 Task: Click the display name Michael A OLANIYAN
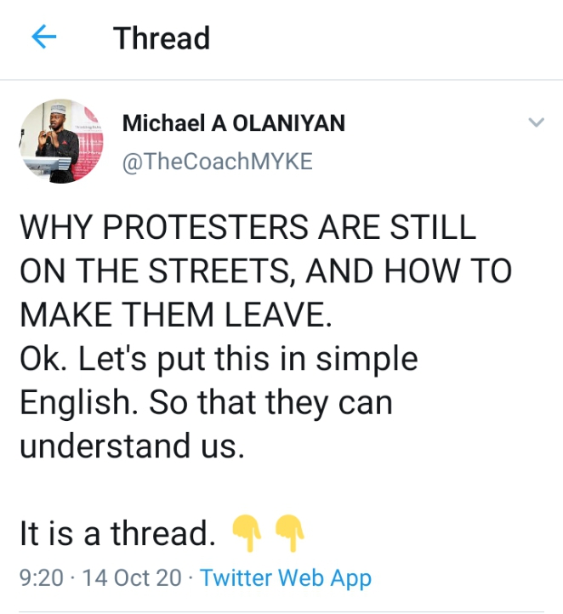(233, 123)
